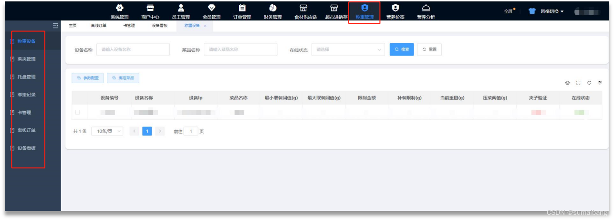The image size is (615, 221).
Task: Click the 绑定菜品 button
Action: coord(123,78)
